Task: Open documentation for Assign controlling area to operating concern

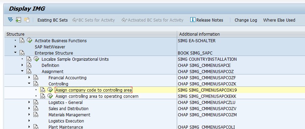Action: (43, 96)
